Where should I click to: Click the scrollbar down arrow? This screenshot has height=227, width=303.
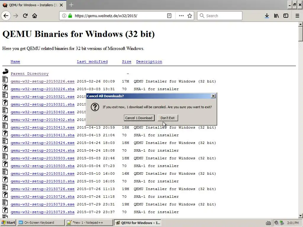tap(300, 215)
